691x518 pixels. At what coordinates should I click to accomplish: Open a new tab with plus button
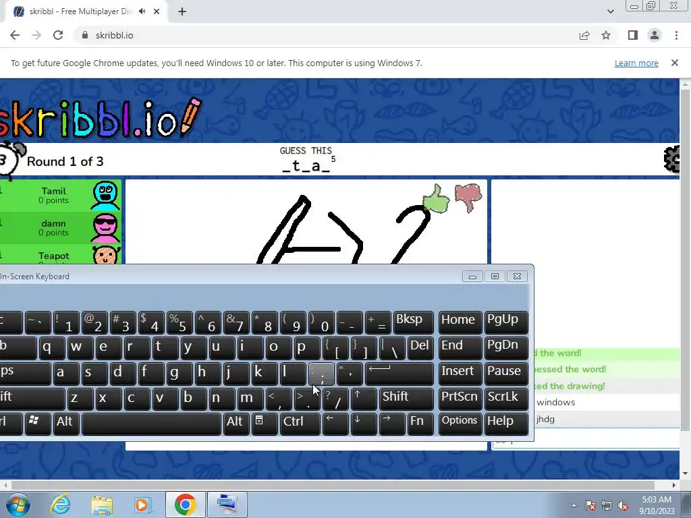182,12
